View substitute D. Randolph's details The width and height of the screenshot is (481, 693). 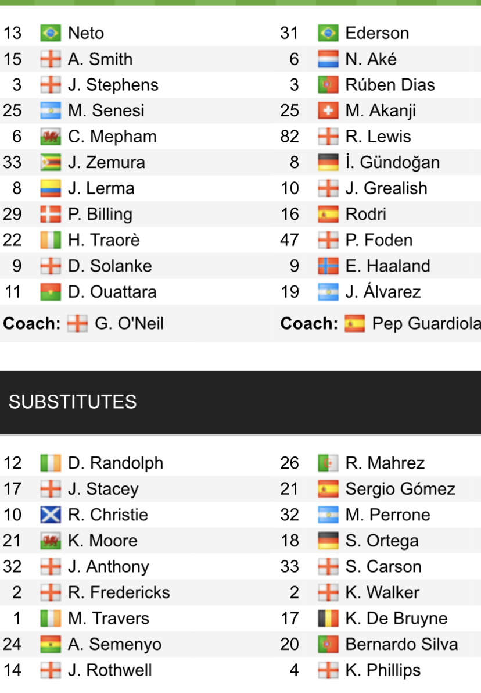coord(116,463)
